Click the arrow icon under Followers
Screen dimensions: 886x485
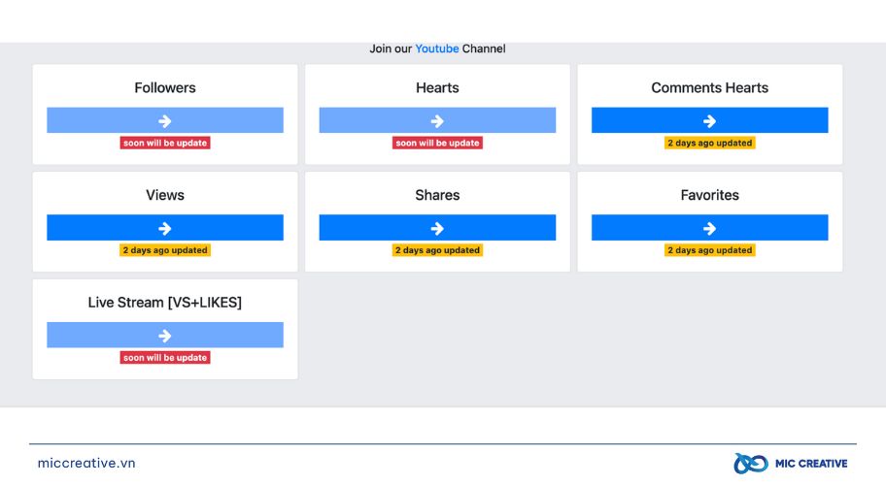[x=164, y=120]
